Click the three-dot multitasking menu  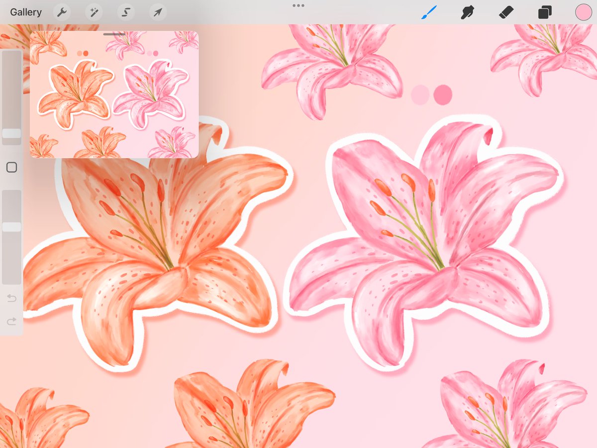pyautogui.click(x=298, y=5)
